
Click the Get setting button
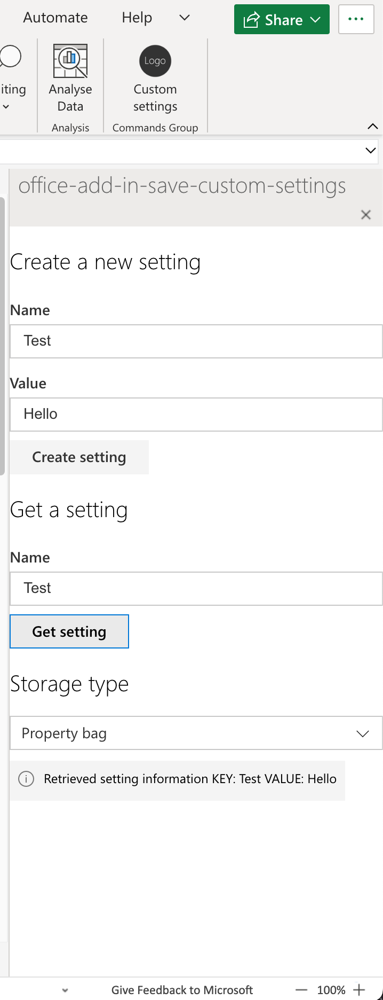point(69,631)
